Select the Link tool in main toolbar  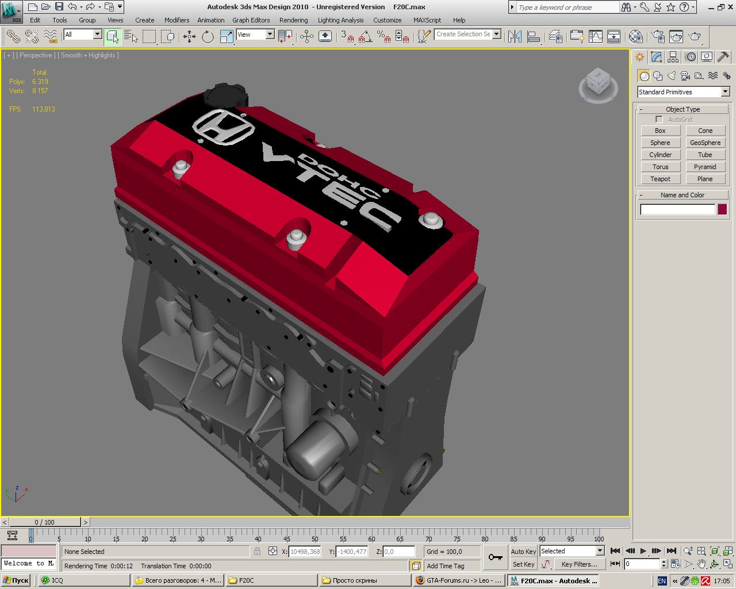tap(13, 37)
